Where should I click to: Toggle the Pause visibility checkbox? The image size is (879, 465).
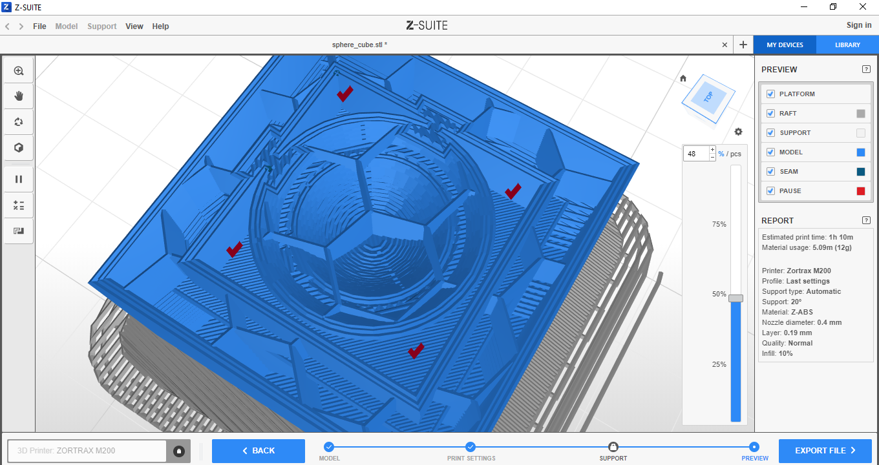point(770,191)
